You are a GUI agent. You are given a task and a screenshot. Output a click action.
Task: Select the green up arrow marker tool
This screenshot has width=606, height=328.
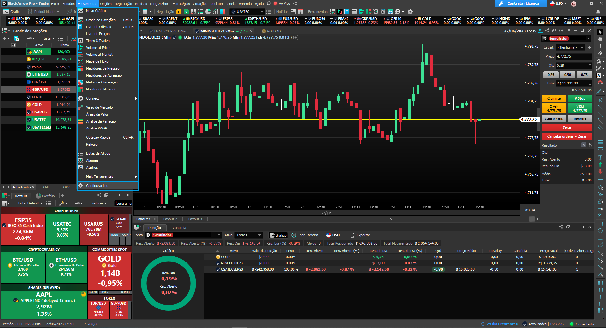(x=600, y=164)
